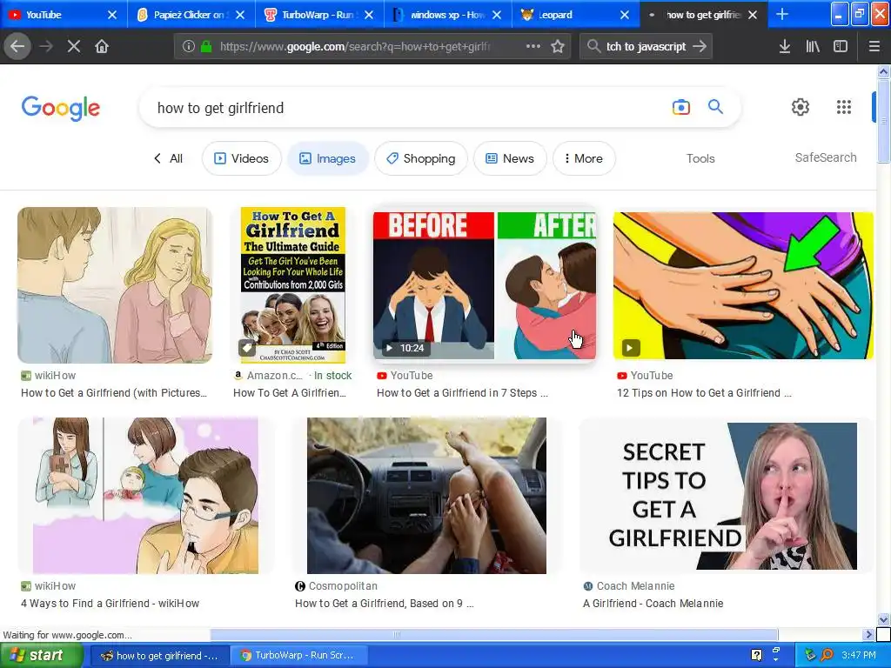Go back to All results

point(168,158)
